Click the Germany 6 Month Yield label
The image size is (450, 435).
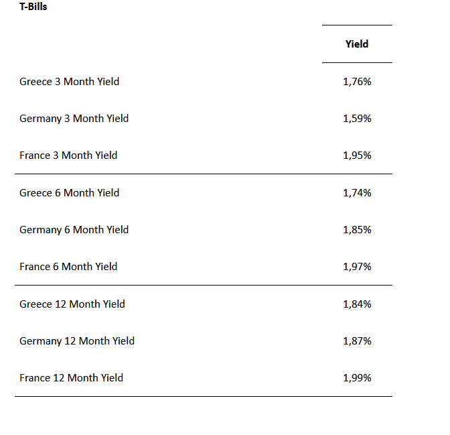click(x=74, y=230)
